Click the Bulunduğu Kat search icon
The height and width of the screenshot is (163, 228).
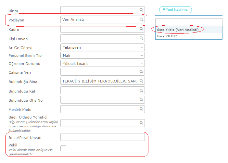(141, 91)
